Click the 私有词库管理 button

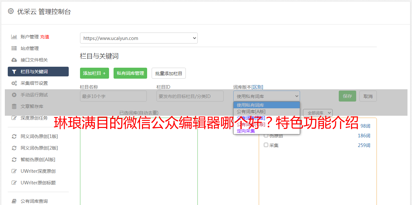(x=130, y=73)
